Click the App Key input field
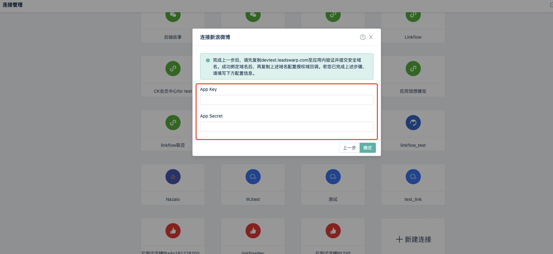This screenshot has height=254, width=553. click(287, 100)
